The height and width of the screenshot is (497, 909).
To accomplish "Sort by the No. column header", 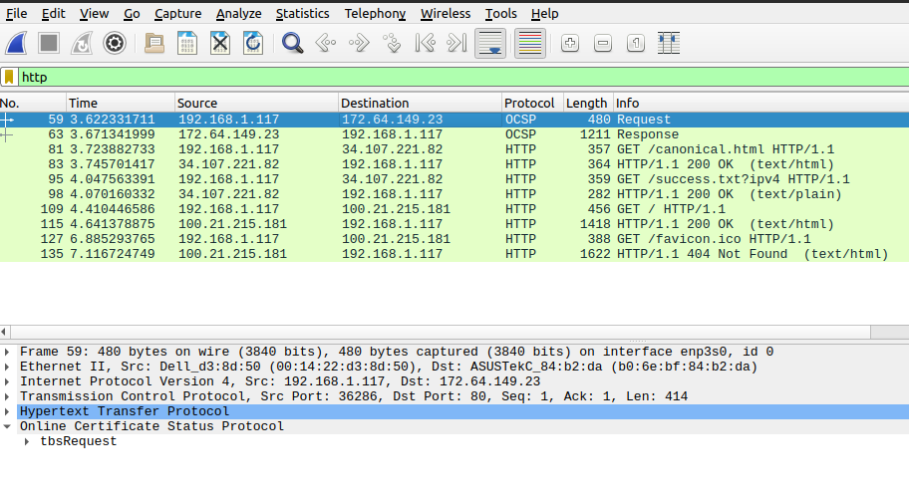I will pyautogui.click(x=33, y=104).
